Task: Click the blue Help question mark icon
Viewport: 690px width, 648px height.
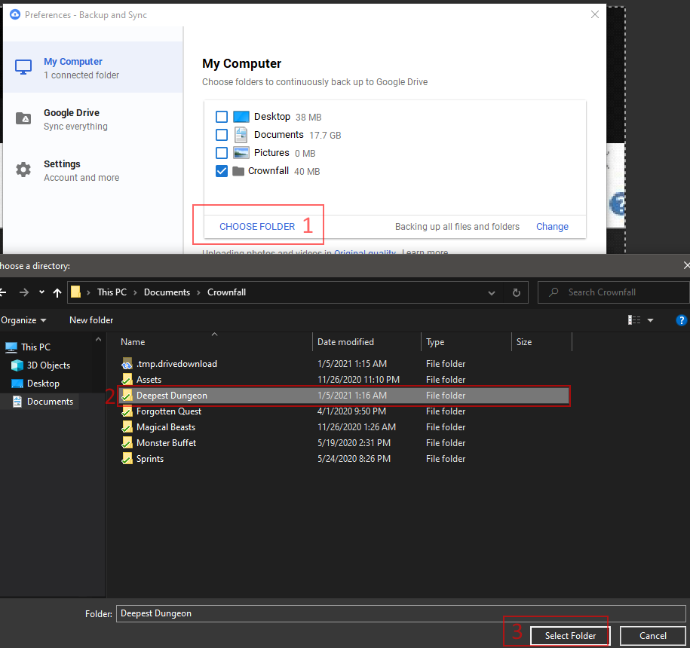Action: pyautogui.click(x=682, y=320)
